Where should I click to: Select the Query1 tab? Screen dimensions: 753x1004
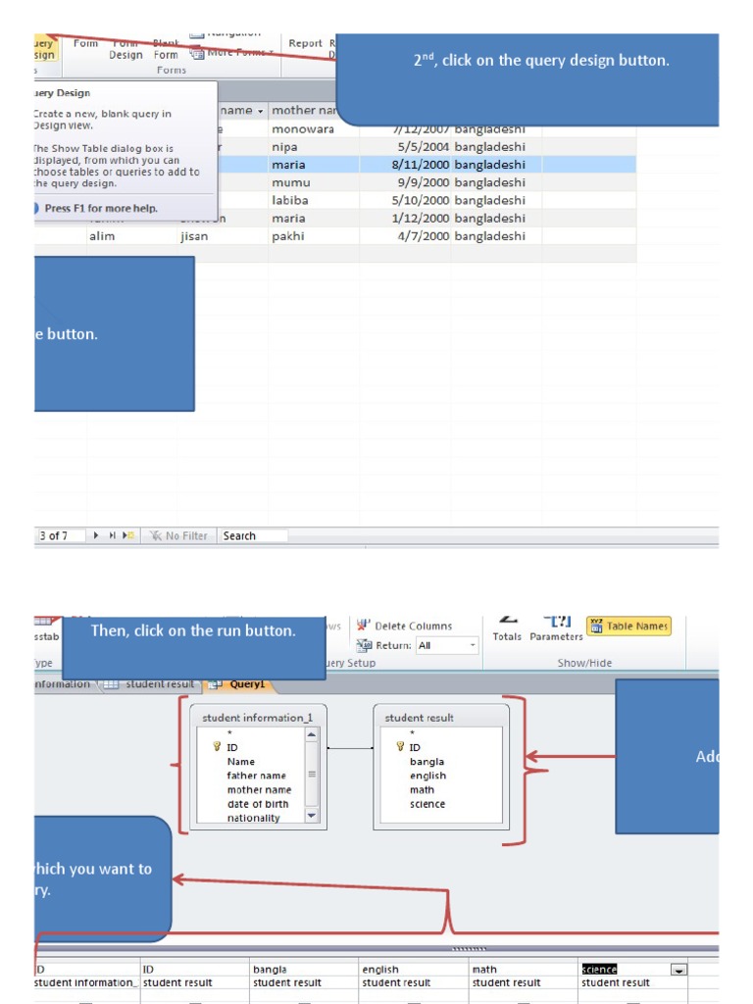coord(239,683)
